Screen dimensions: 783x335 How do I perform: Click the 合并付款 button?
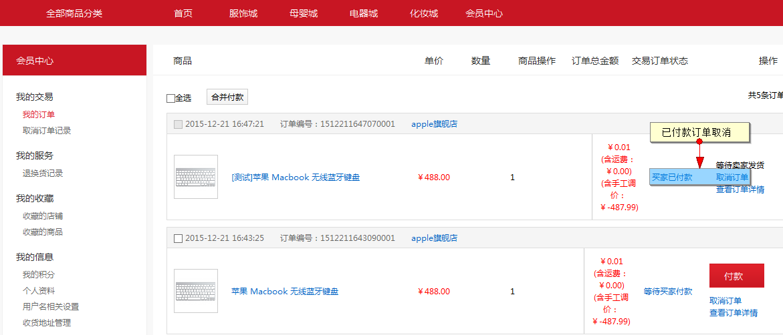coord(227,97)
